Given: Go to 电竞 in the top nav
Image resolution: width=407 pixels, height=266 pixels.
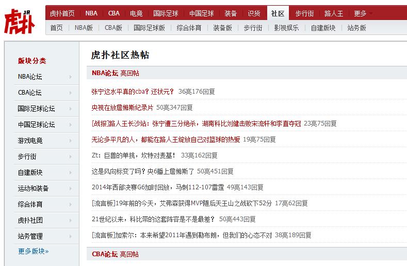Looking at the screenshot, I should click(x=136, y=13).
